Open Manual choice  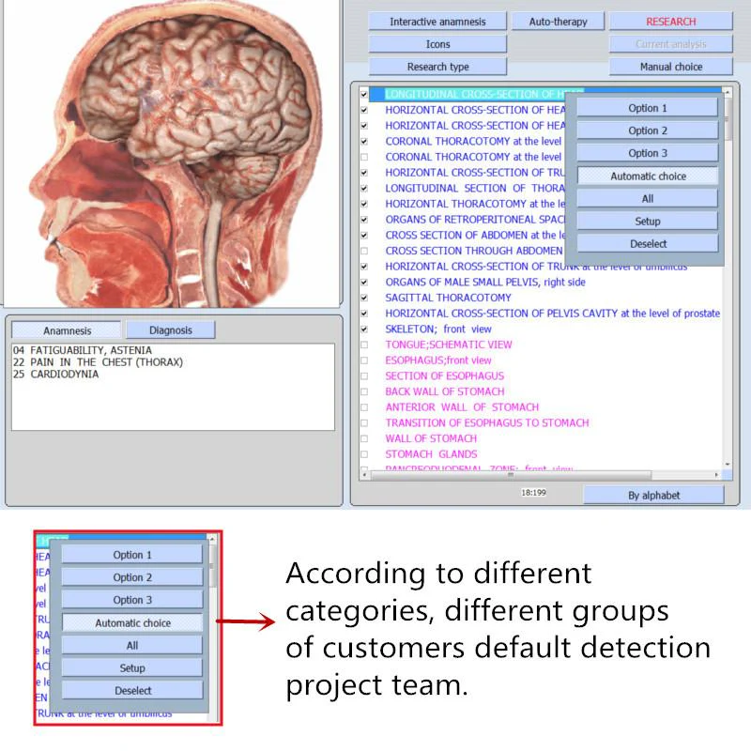pos(669,66)
